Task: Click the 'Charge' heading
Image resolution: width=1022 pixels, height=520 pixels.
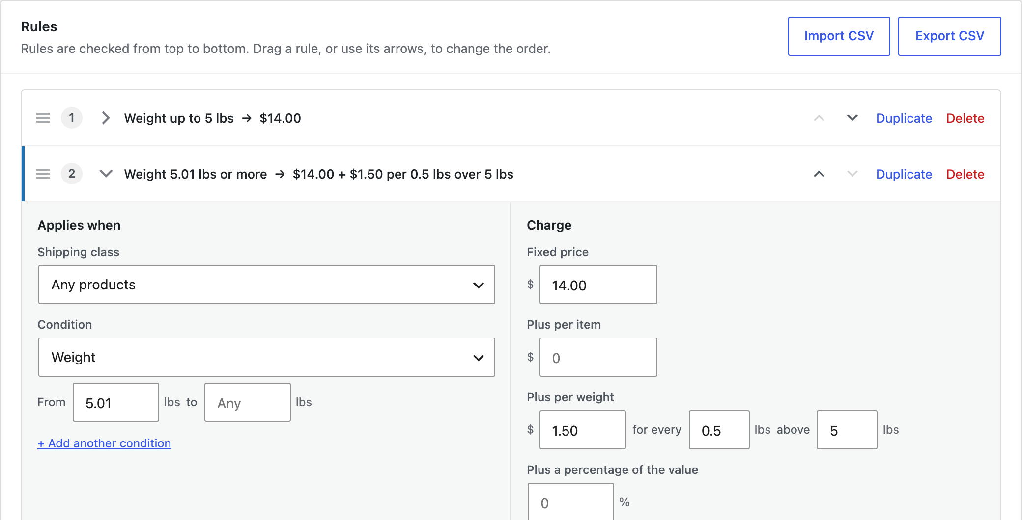Action: [x=549, y=225]
